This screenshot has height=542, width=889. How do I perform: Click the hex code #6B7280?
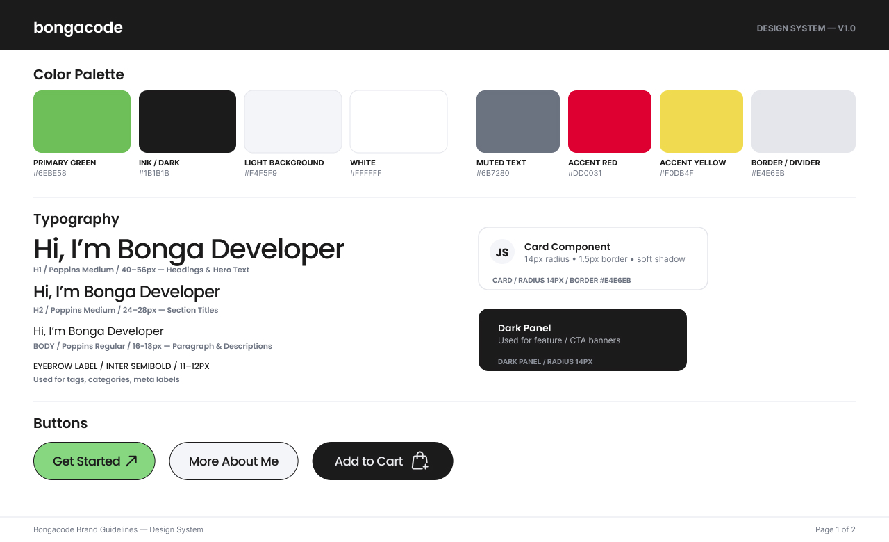493,173
